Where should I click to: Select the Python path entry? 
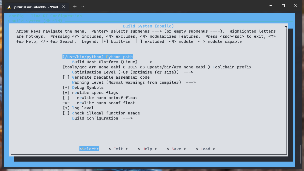point(97,57)
